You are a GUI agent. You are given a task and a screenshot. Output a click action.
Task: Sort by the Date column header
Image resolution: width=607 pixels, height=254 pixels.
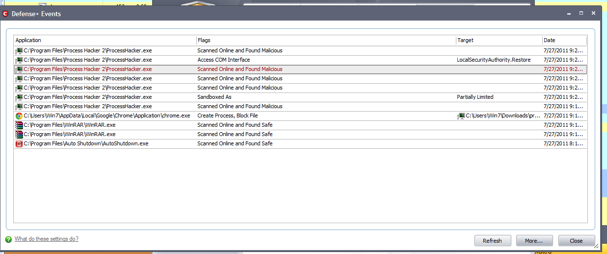564,40
